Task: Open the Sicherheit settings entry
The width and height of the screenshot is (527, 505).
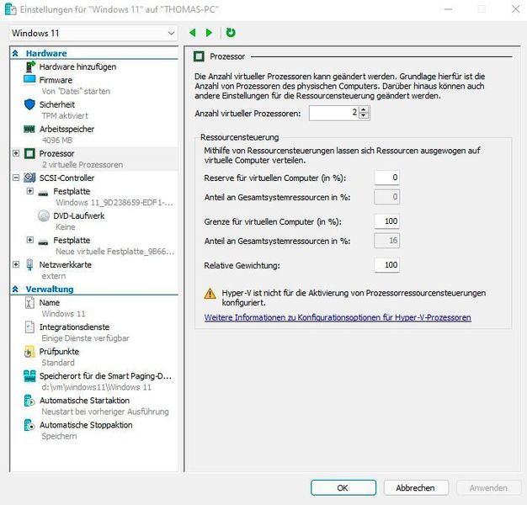Action: coord(57,104)
